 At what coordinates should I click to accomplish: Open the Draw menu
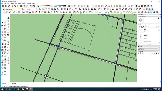(x=16, y=3)
